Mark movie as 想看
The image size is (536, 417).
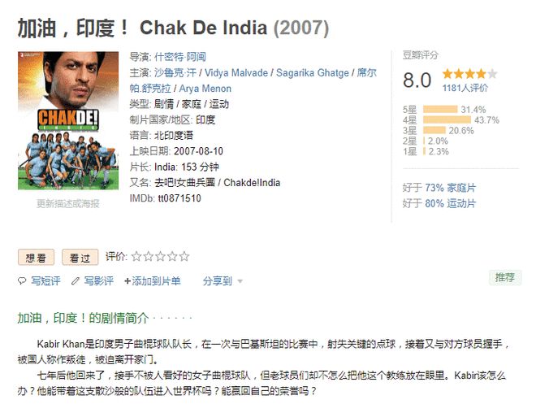36,257
